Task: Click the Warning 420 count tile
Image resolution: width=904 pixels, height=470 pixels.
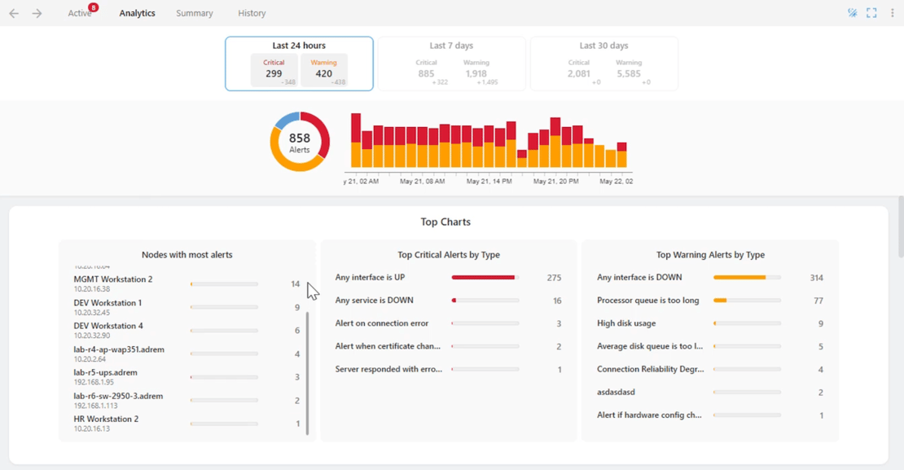Action: 323,70
